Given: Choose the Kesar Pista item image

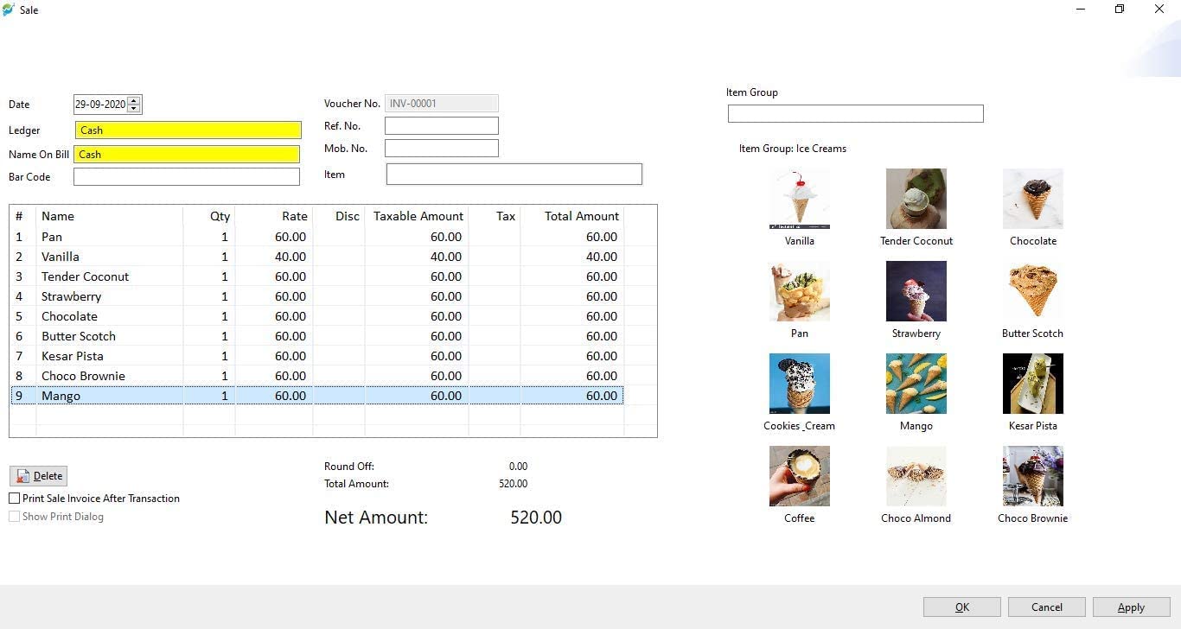Looking at the screenshot, I should pos(1032,384).
